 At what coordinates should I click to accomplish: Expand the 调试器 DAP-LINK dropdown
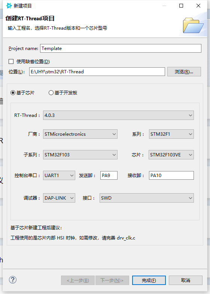point(59,198)
